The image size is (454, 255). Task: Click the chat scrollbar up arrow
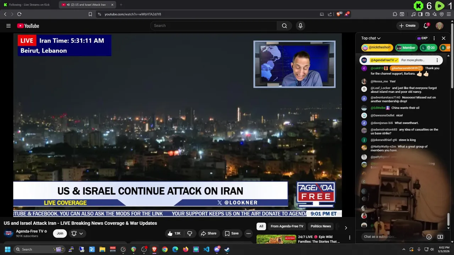pos(448,56)
